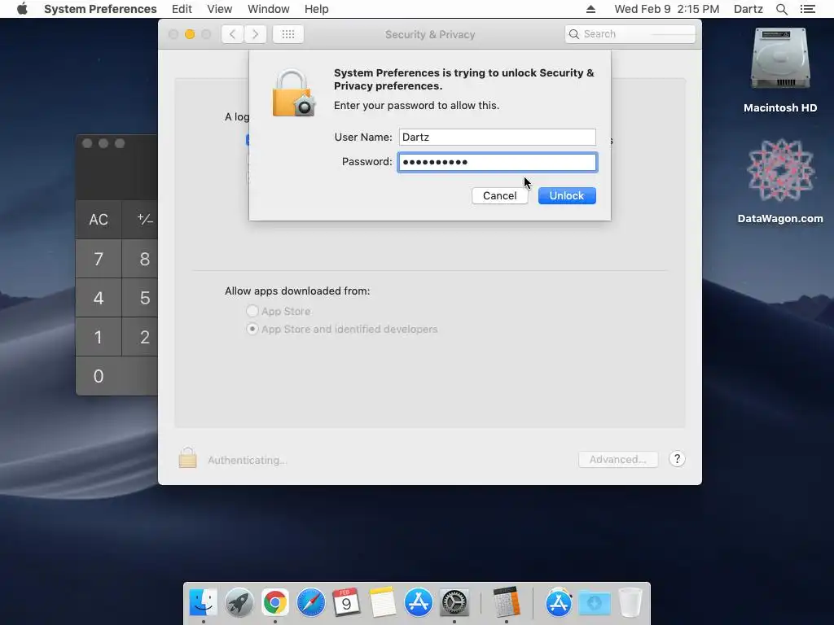Viewport: 834px width, 625px height.
Task: Click the 1 key on Calculator
Action: tap(99, 337)
